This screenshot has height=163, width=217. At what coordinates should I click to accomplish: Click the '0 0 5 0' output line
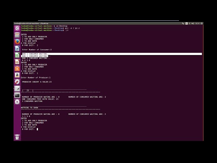click(26, 60)
